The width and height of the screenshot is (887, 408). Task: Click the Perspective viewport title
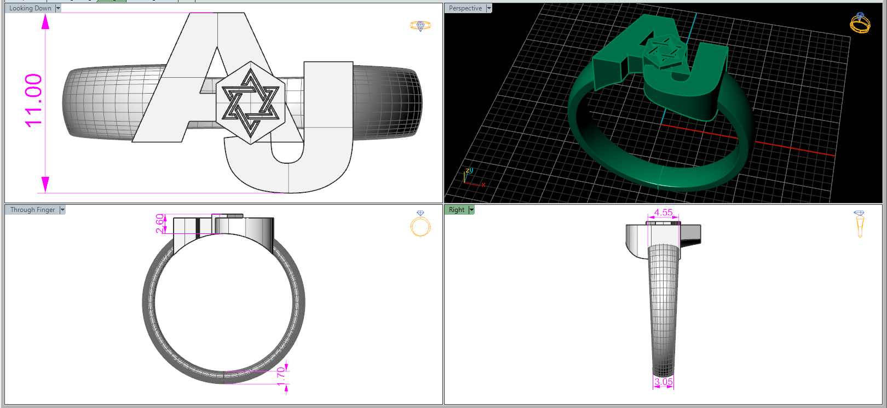465,8
